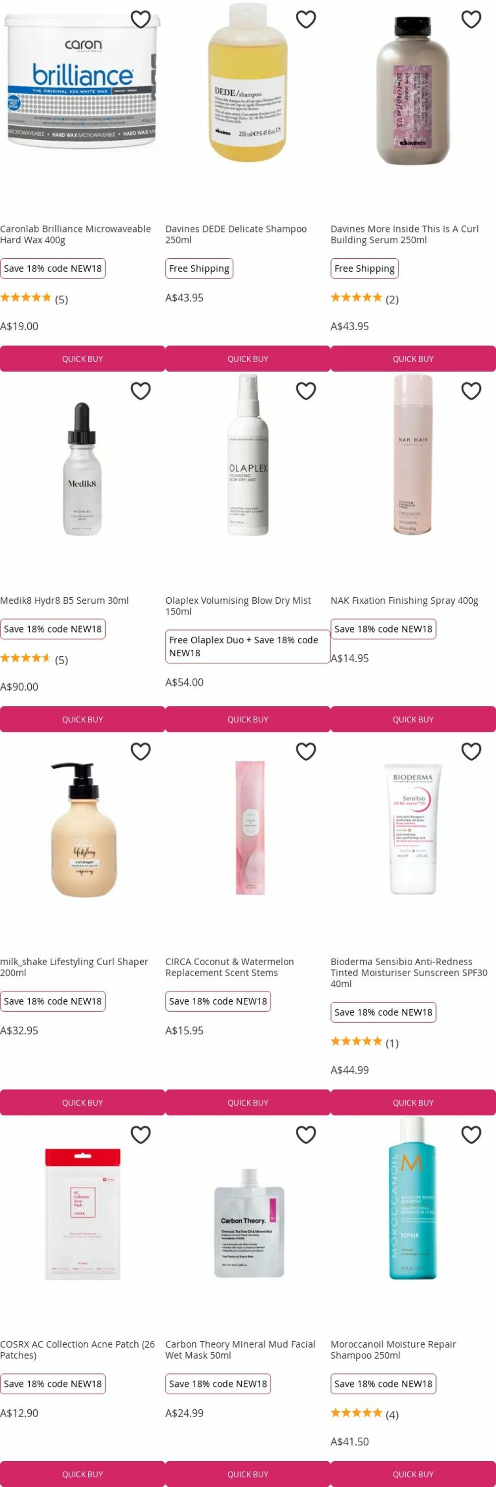496x1487 pixels.
Task: Favorite the Davines DEDE Shampoo heart
Action: click(x=306, y=19)
